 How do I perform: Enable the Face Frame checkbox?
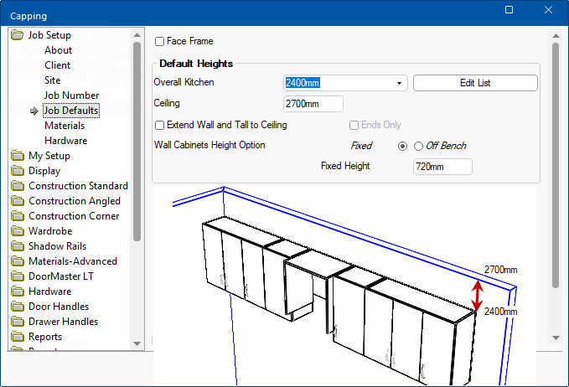(160, 41)
